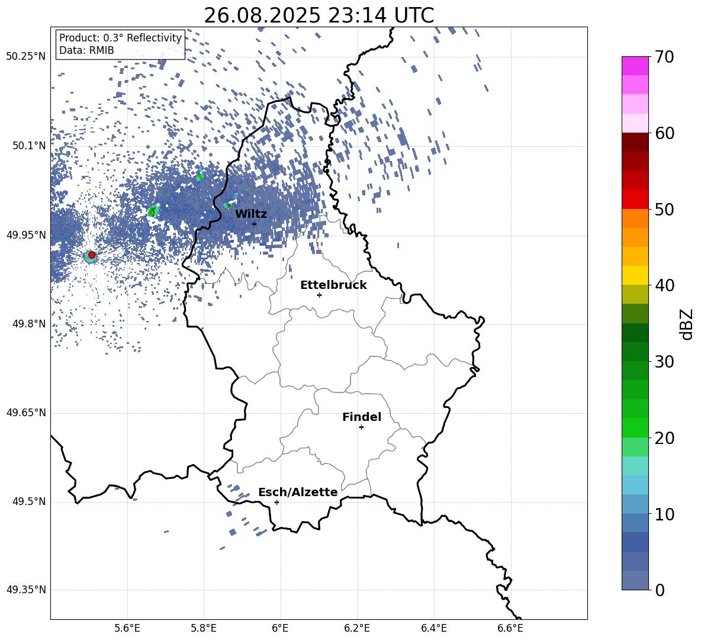Click the Findel station cross marker

[361, 427]
